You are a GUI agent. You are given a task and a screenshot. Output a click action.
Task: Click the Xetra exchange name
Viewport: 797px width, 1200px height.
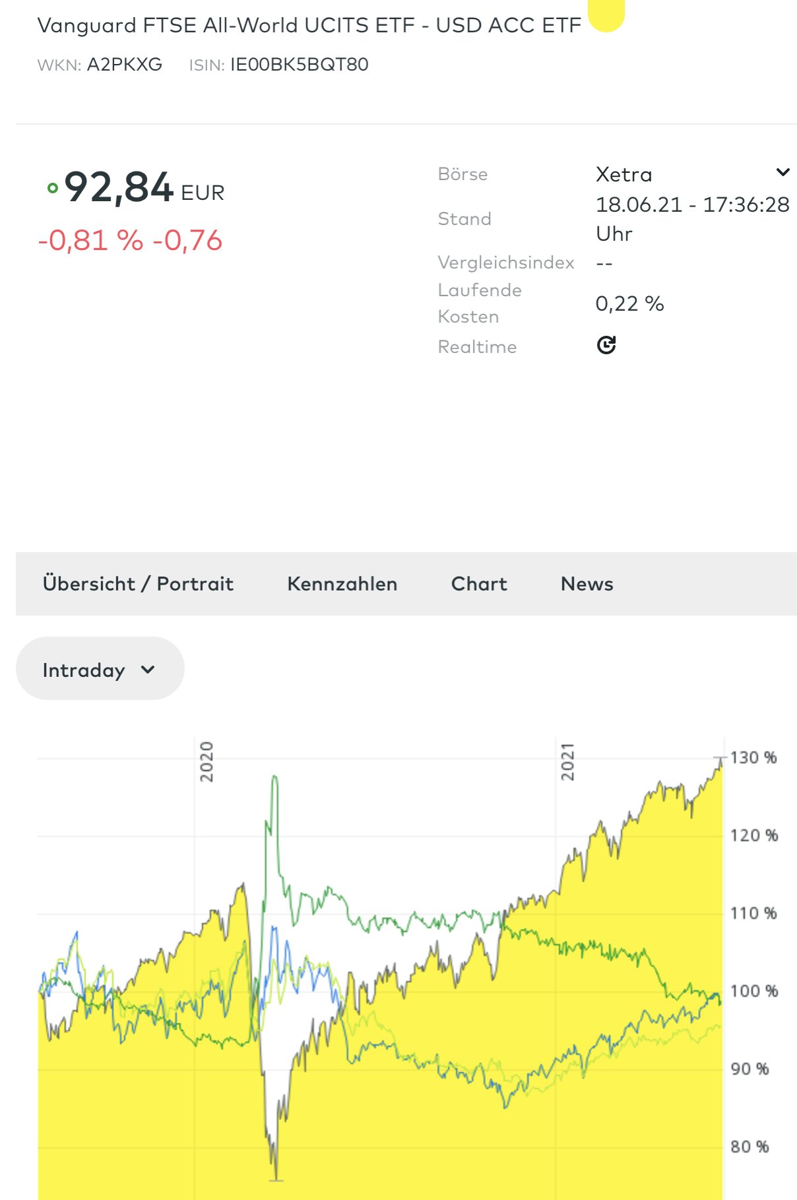623,174
